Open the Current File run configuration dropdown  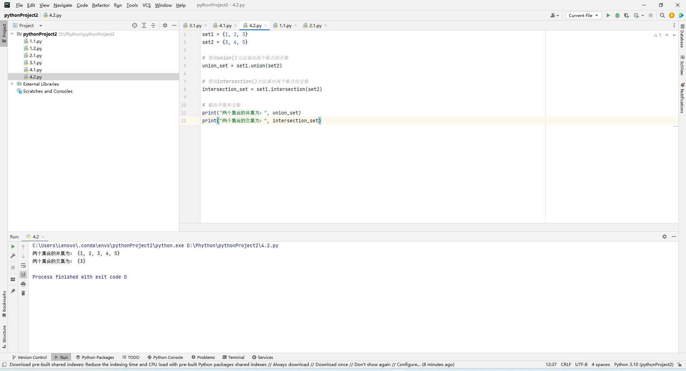click(x=583, y=15)
